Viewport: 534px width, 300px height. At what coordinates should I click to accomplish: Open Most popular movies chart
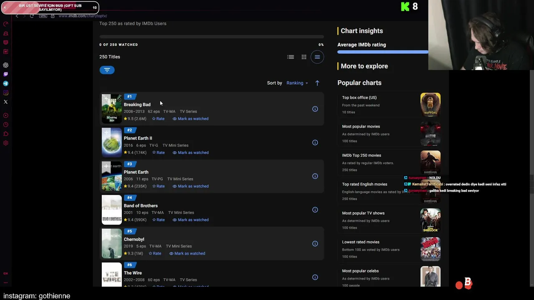click(x=361, y=126)
